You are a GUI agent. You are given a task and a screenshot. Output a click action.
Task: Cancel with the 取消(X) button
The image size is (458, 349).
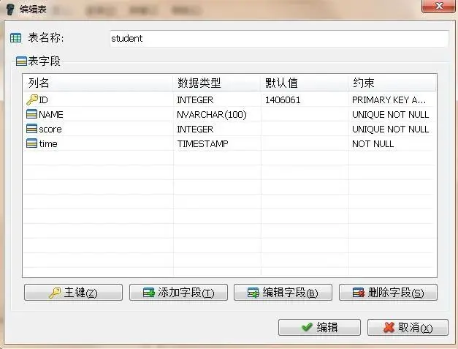(x=408, y=327)
